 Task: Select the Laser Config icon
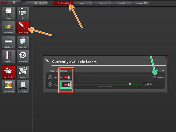(23, 28)
